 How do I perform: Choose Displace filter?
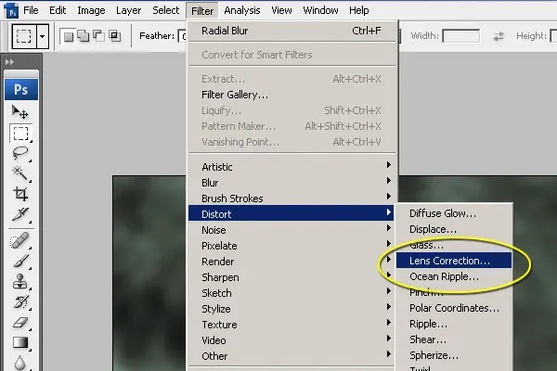[x=454, y=229]
